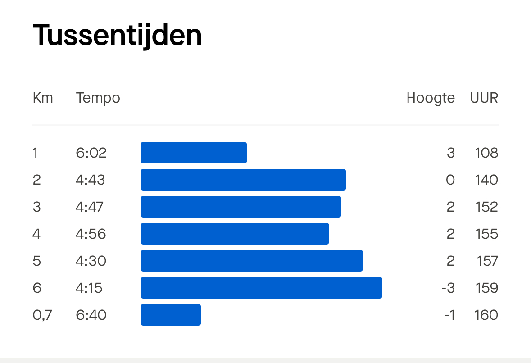Viewport: 531px width, 363px height.
Task: Select the pace bar for kilometer 5
Action: pyautogui.click(x=252, y=261)
